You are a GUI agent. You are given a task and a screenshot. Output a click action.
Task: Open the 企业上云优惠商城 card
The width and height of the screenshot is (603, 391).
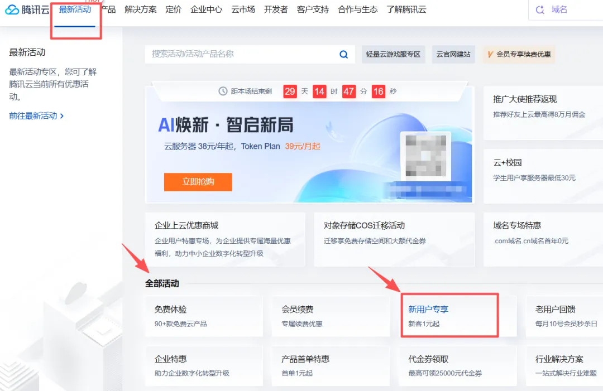tap(226, 239)
